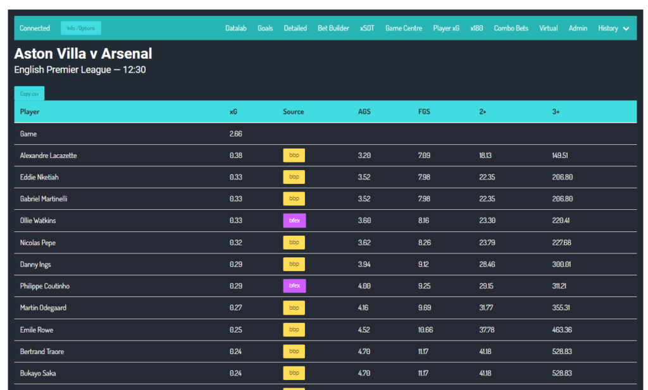
Task: Click Ollie Watkins' 2+ value 23.30
Action: point(487,221)
